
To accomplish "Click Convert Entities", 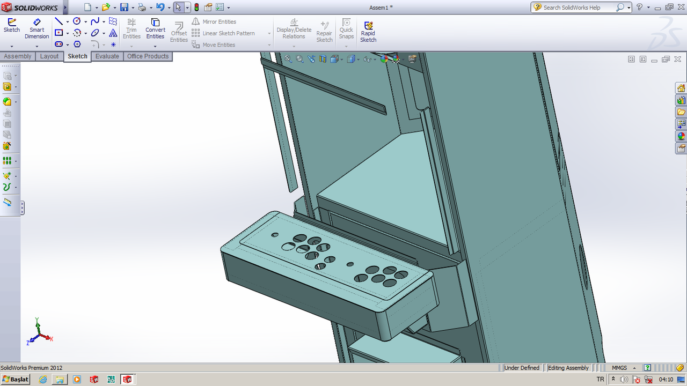I will 155,28.
